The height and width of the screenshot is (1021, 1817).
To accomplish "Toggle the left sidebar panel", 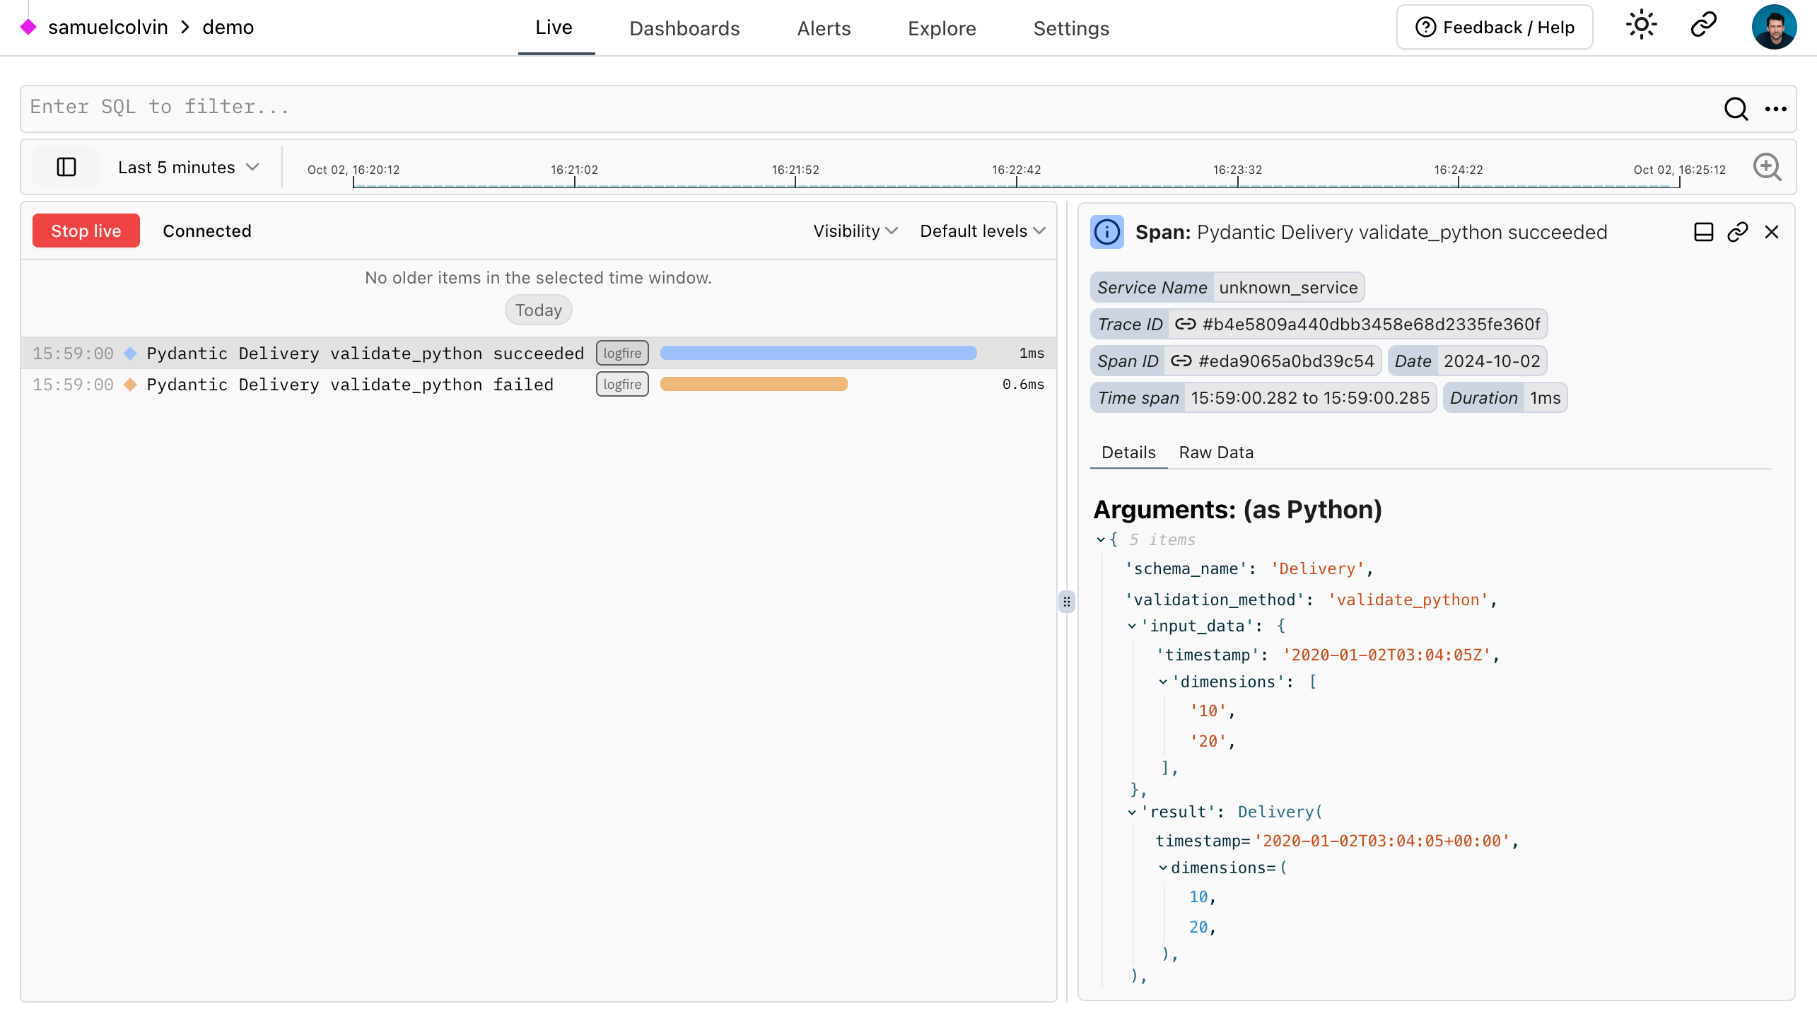I will tap(66, 167).
